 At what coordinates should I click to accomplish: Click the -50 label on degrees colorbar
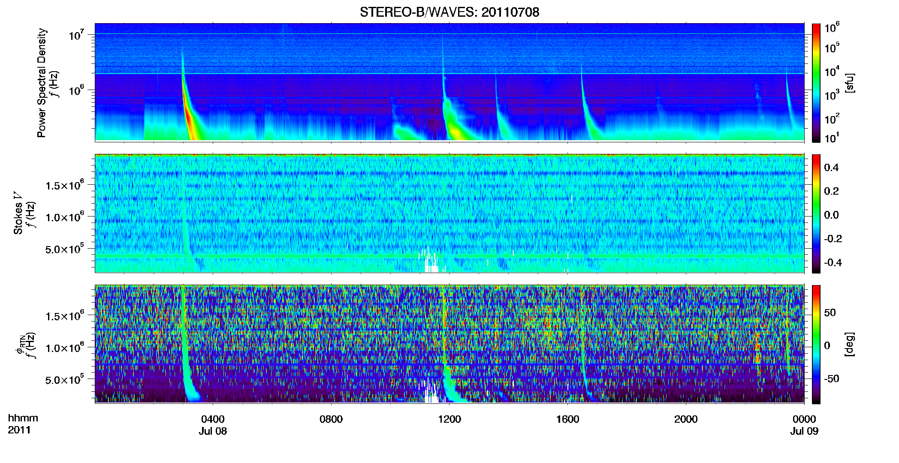point(831,379)
